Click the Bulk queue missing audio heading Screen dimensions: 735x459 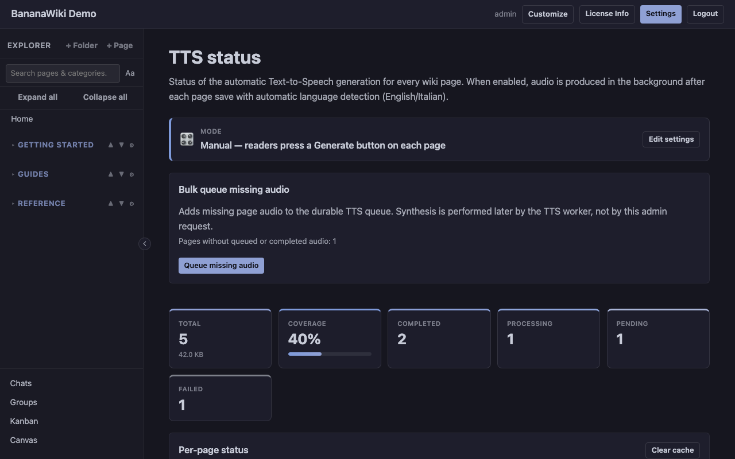point(234,190)
